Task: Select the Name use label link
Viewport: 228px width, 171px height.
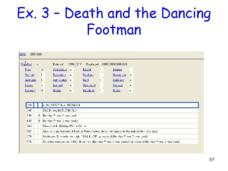Action: click(119, 75)
